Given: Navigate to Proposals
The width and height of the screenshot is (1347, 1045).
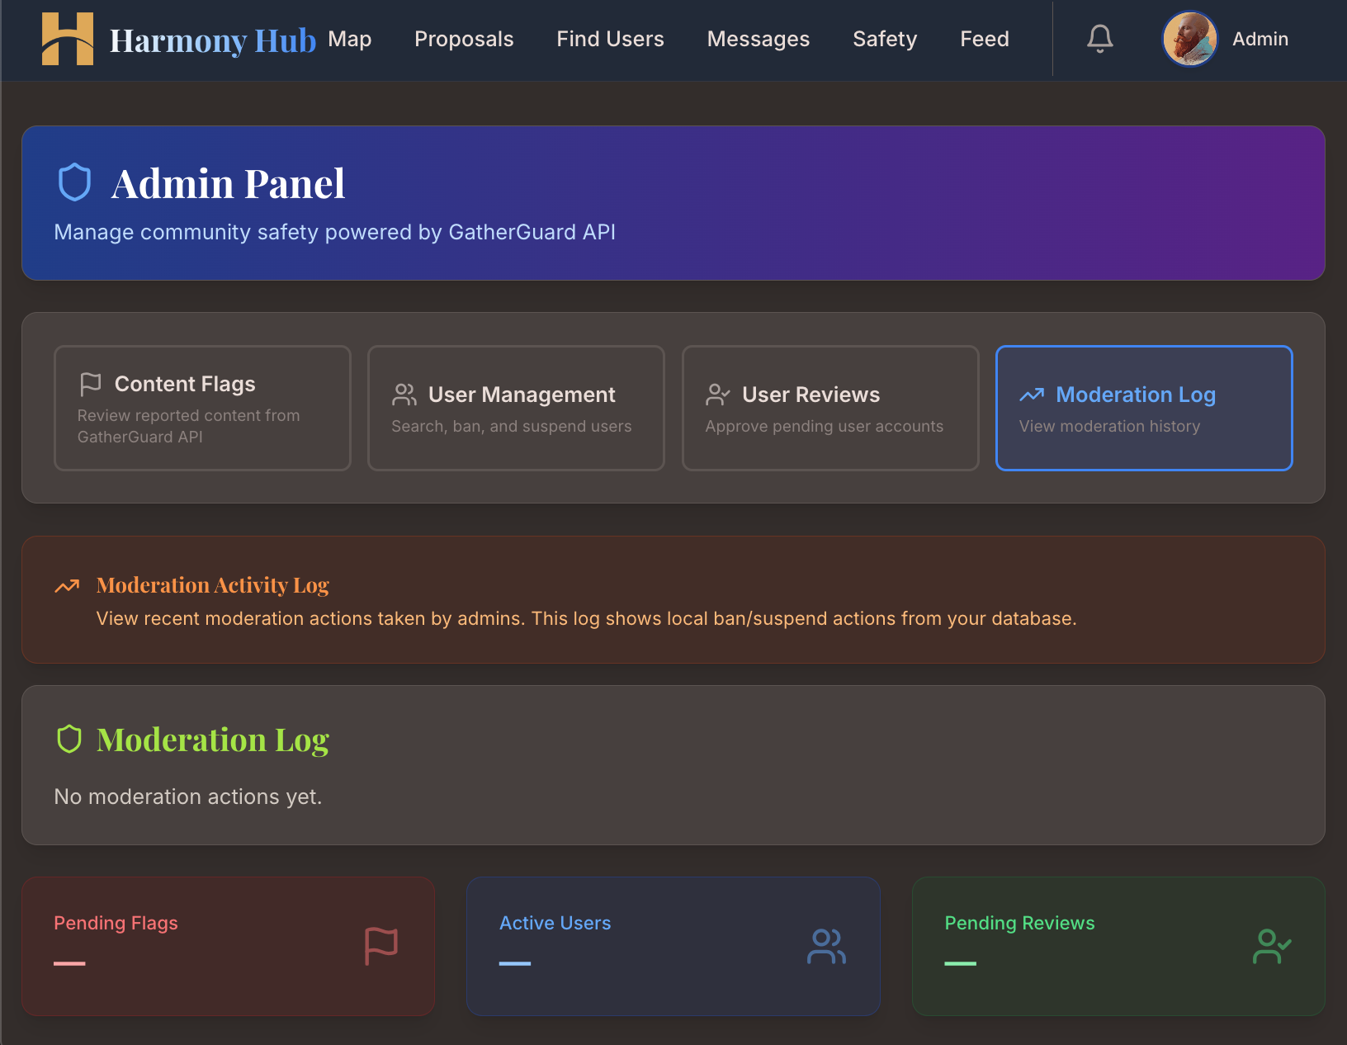Looking at the screenshot, I should click(x=464, y=39).
